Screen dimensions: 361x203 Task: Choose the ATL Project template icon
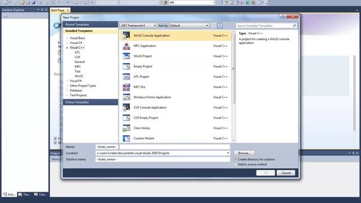coord(126,77)
